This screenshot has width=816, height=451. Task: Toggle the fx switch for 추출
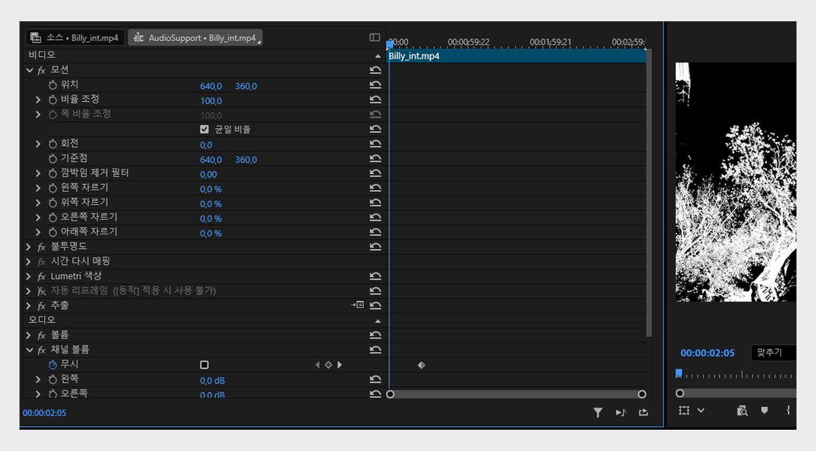[41, 306]
